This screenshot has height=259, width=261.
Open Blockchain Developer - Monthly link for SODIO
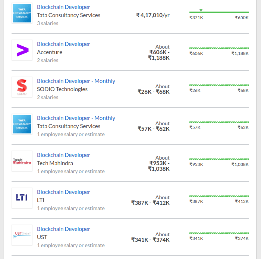pyautogui.click(x=76, y=81)
